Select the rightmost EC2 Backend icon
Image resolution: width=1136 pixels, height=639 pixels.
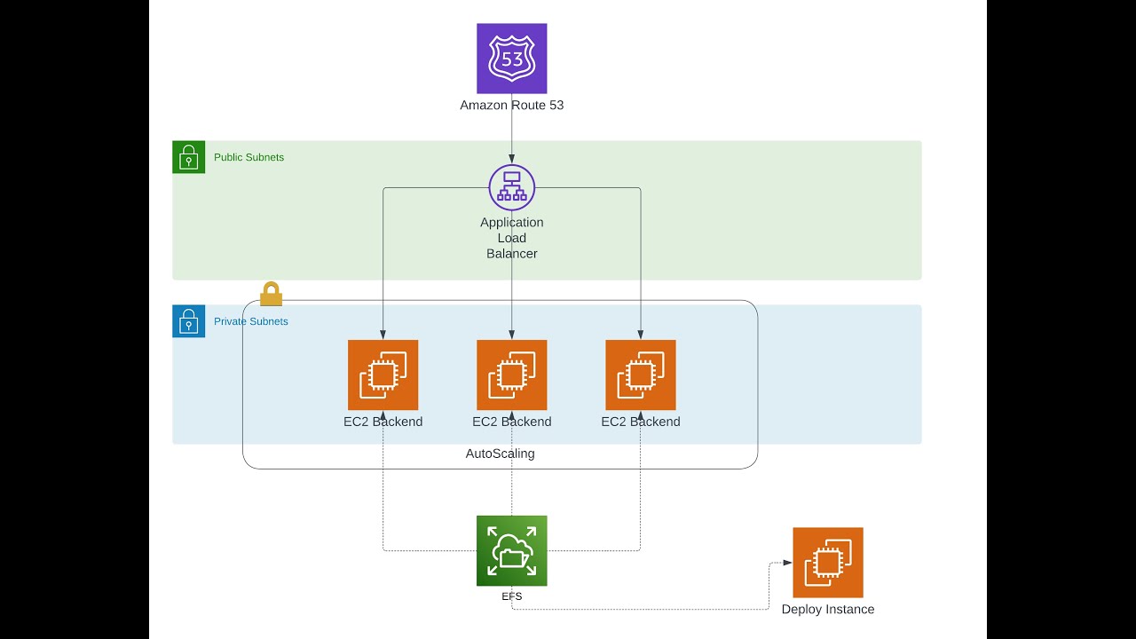tap(641, 375)
